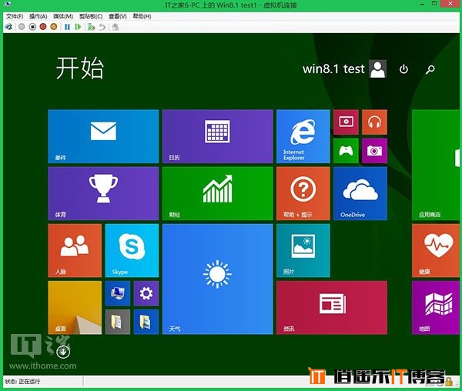Screen dimensions: 462x391
Task: Open the 财经 Finance tile
Action: pos(217,193)
